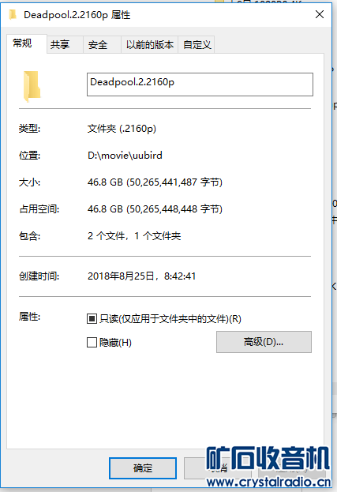Click the 占用空间 value text
This screenshot has width=337, height=492.
click(x=155, y=209)
